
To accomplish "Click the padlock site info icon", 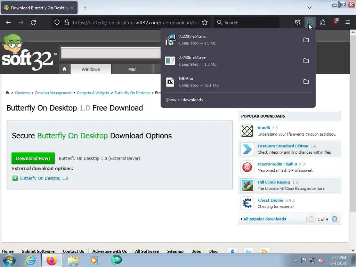I will [66, 23].
